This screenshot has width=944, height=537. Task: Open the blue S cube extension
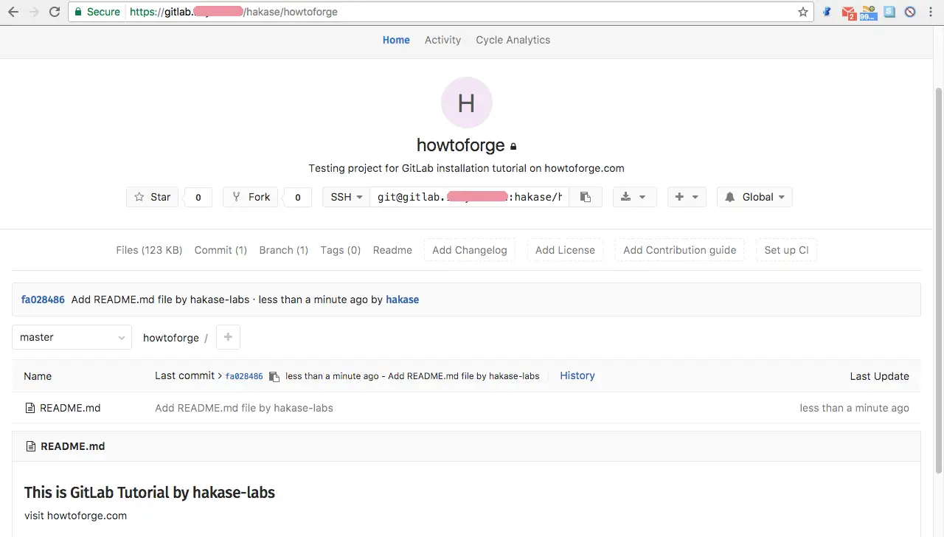tap(890, 12)
